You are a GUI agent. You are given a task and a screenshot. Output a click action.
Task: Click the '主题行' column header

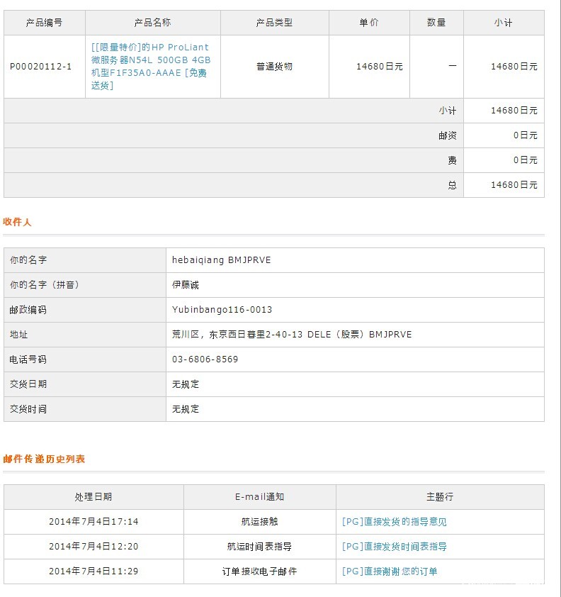click(x=440, y=497)
